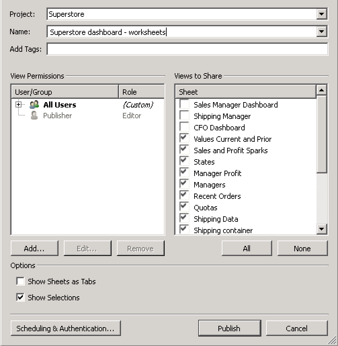Click inside the Add Tags input field
The width and height of the screenshot is (338, 346).
pyautogui.click(x=187, y=49)
